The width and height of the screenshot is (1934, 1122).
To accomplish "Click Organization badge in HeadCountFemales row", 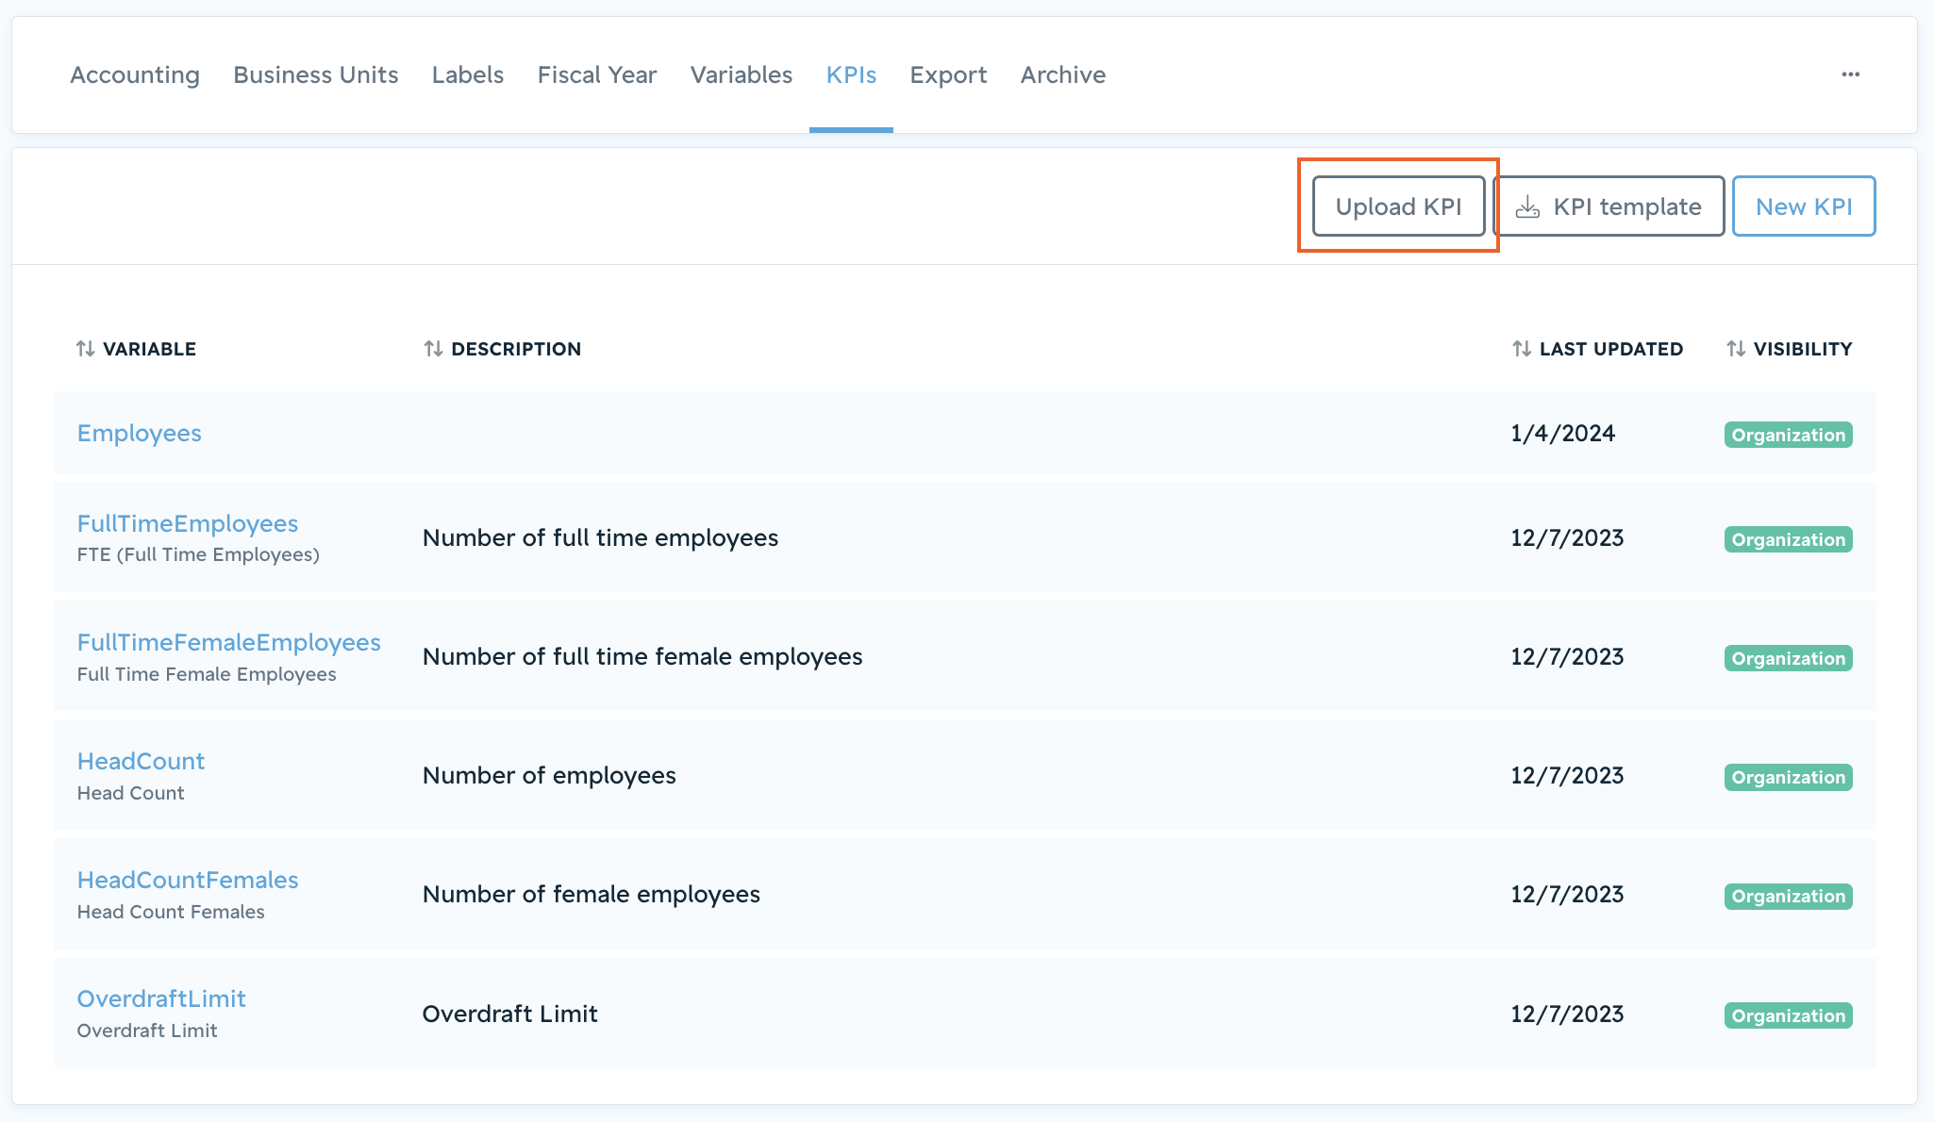I will (1789, 896).
